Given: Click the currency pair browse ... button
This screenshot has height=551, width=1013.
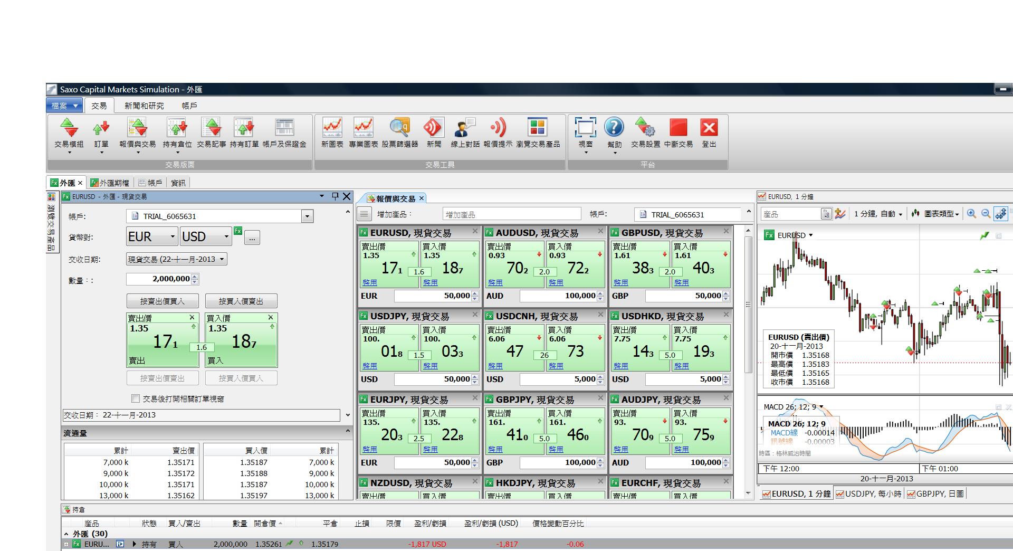Looking at the screenshot, I should [x=252, y=237].
